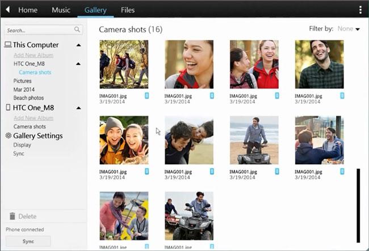Click the Phone connected status text

pos(25,229)
